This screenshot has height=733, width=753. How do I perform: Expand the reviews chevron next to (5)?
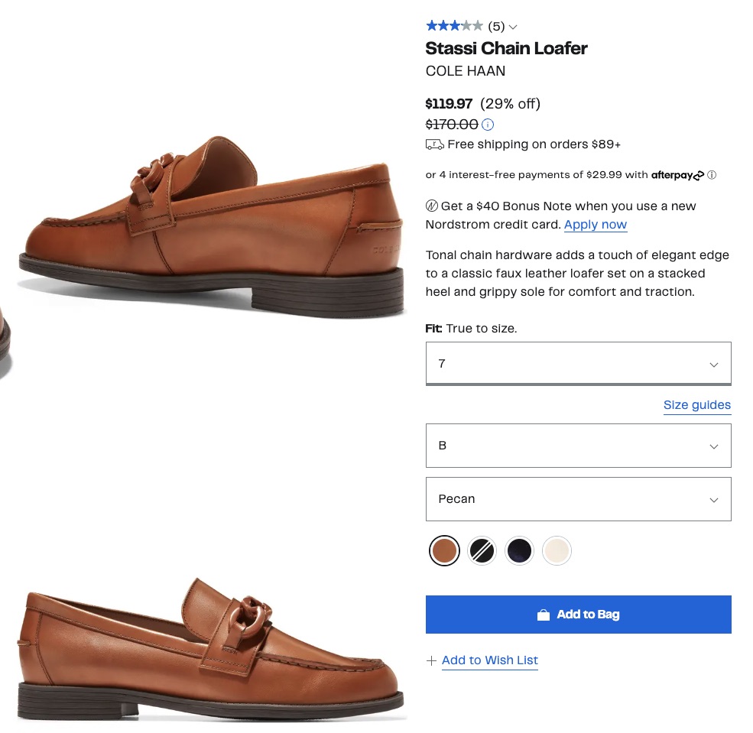[513, 28]
